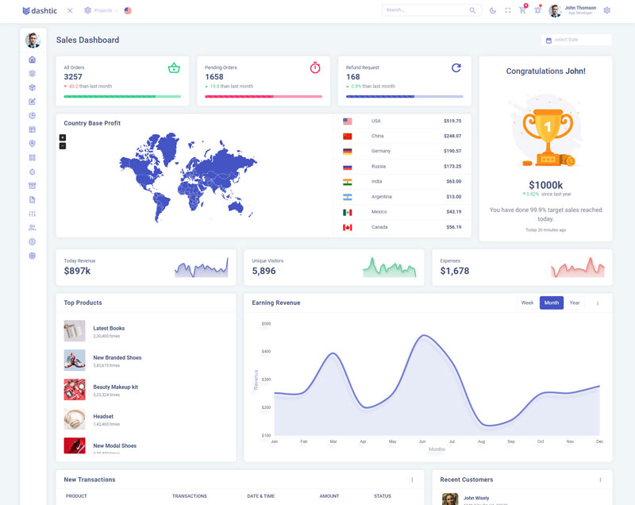This screenshot has height=505, width=635.
Task: Expand the Projects dropdown
Action: tap(102, 10)
